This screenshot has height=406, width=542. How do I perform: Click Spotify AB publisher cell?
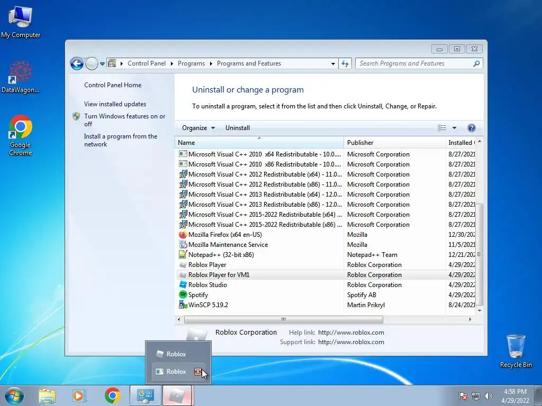pos(362,295)
